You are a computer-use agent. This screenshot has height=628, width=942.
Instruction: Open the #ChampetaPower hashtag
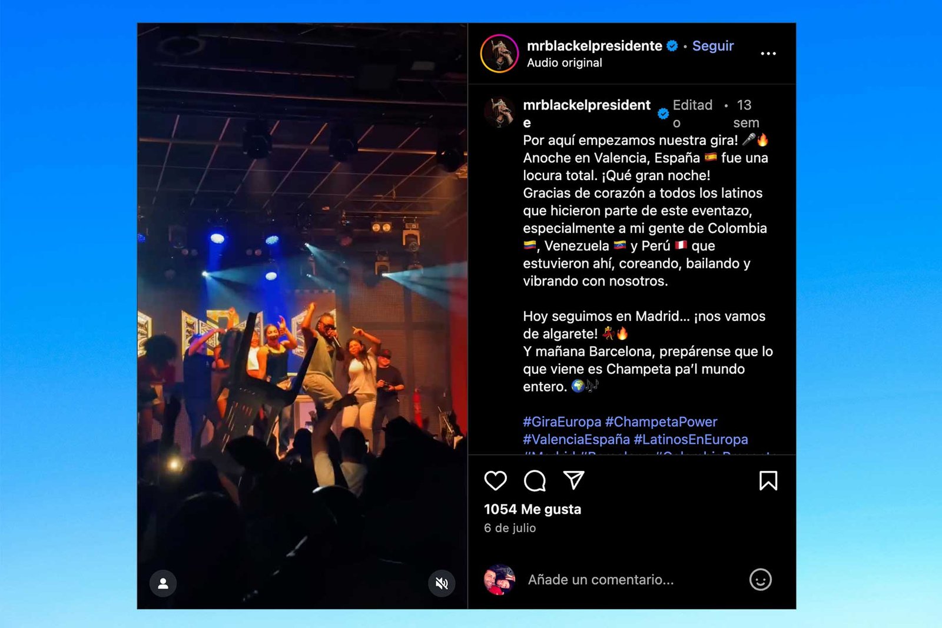point(661,422)
